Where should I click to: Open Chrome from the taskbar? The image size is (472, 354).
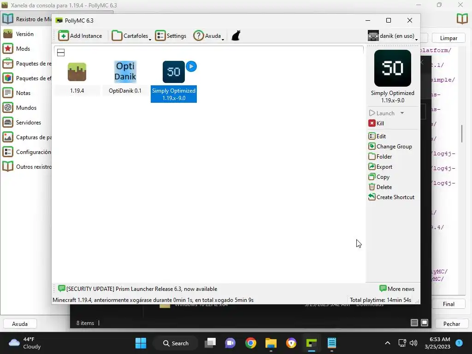tap(250, 343)
